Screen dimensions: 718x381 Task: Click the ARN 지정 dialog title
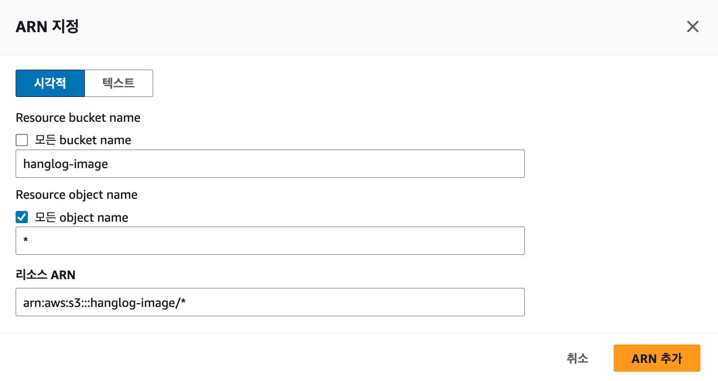(47, 27)
